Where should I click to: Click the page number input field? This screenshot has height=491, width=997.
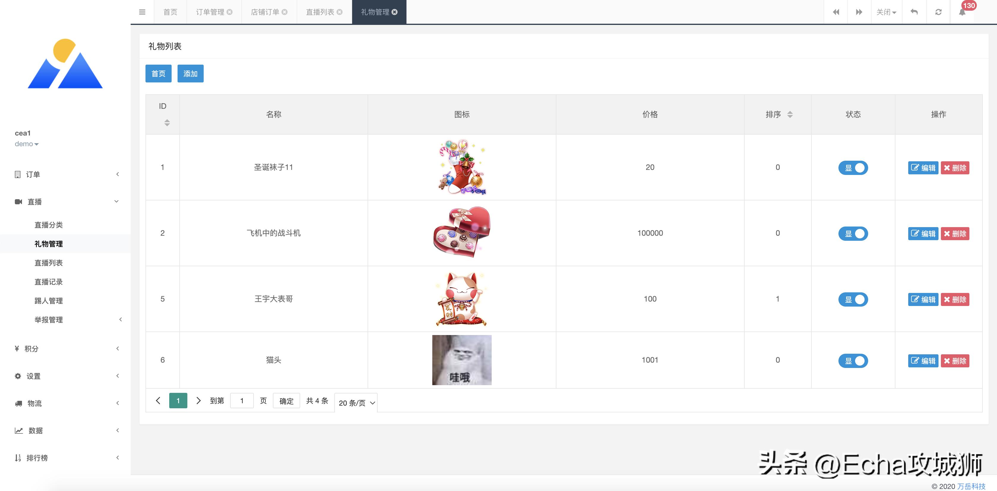click(x=242, y=401)
